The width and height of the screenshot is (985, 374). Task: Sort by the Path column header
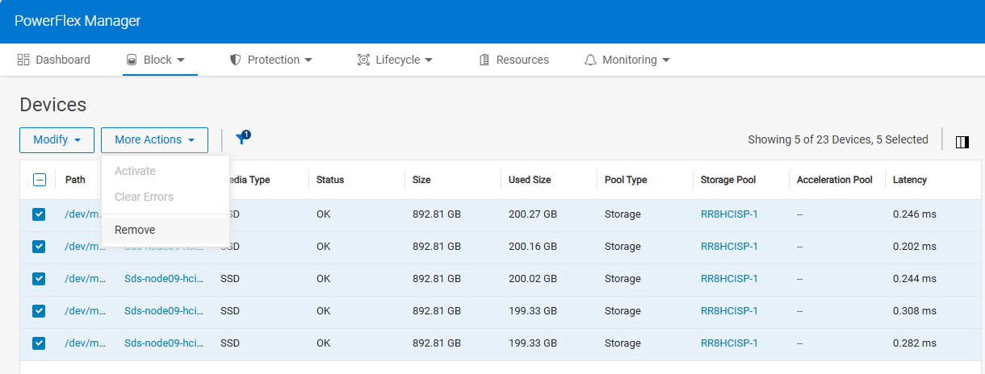(x=75, y=180)
